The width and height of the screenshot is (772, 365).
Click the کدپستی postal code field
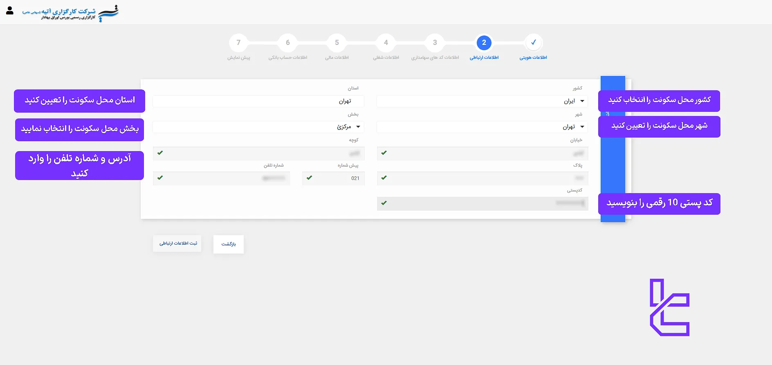tap(482, 203)
